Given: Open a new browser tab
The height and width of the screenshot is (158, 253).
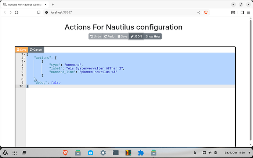Looking at the screenshot, I should [x=53, y=4].
